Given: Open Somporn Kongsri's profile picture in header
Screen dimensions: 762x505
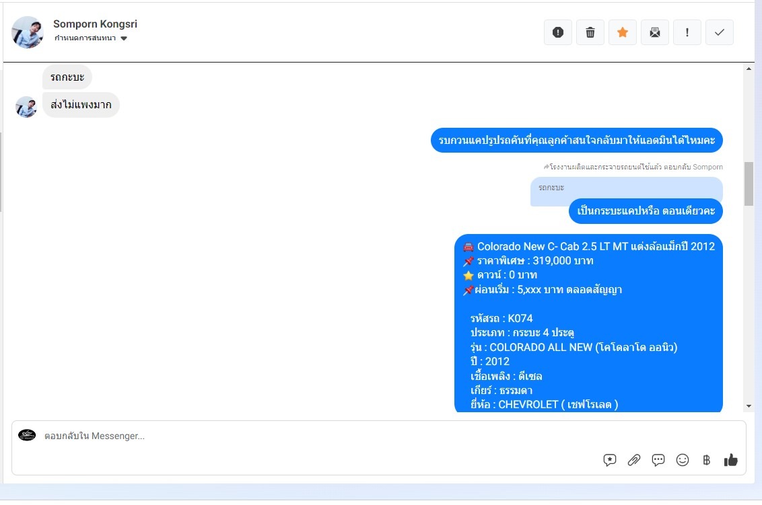Looking at the screenshot, I should point(27,32).
